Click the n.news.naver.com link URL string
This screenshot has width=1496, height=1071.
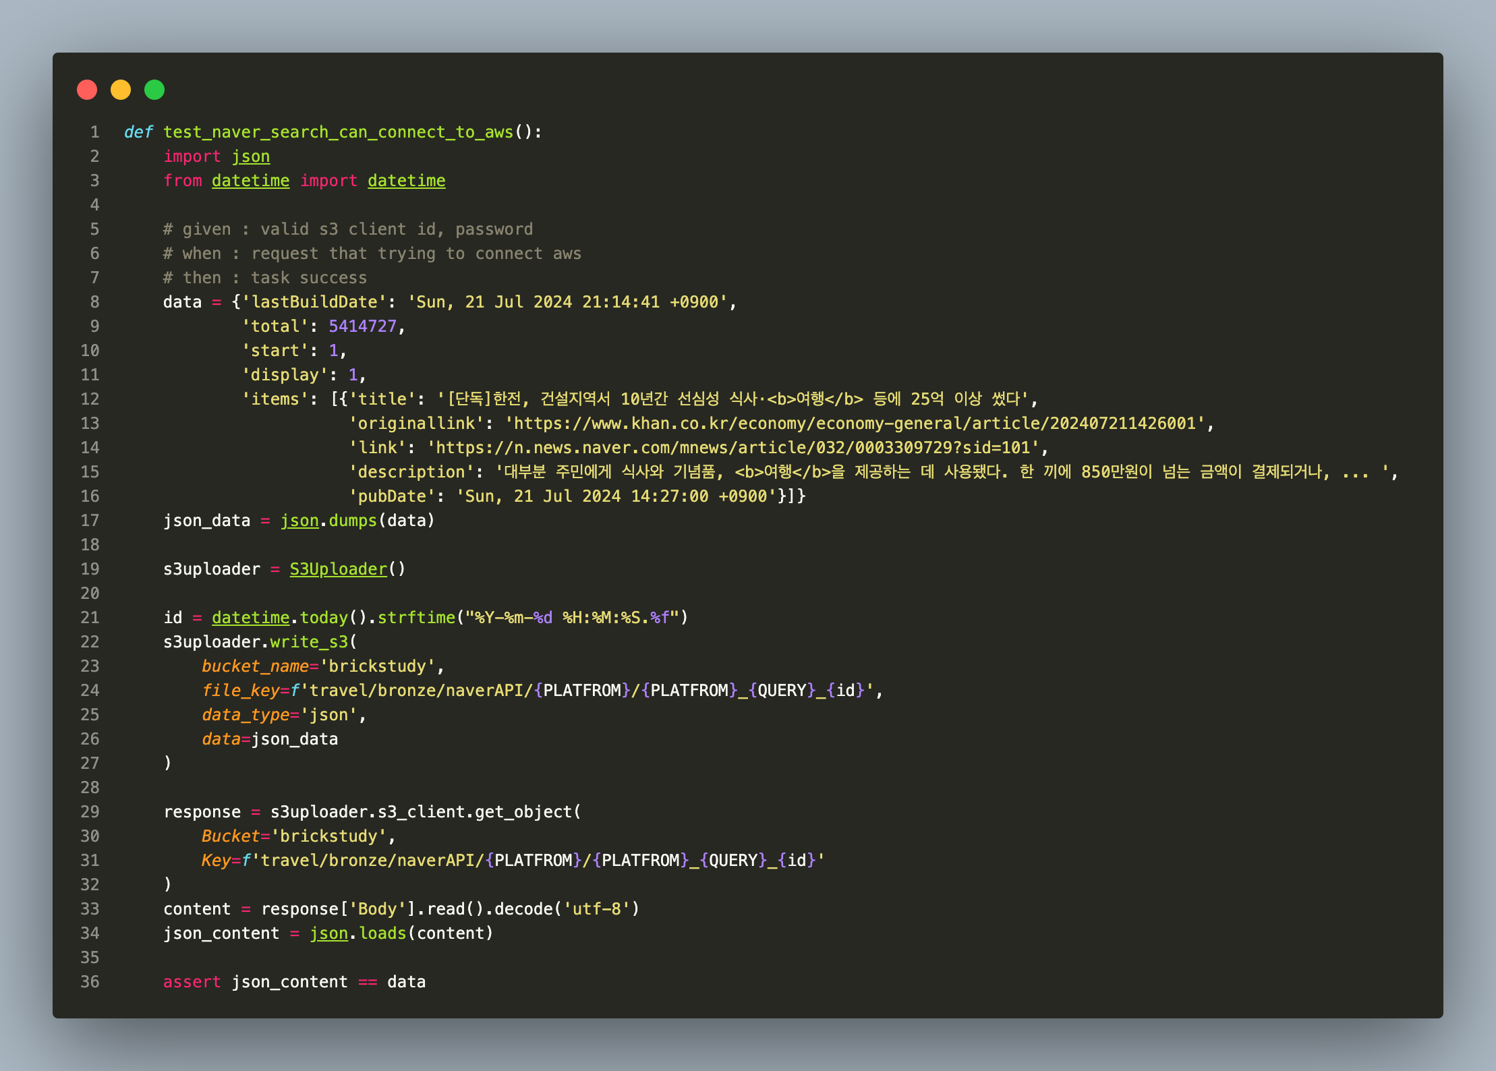(732, 448)
